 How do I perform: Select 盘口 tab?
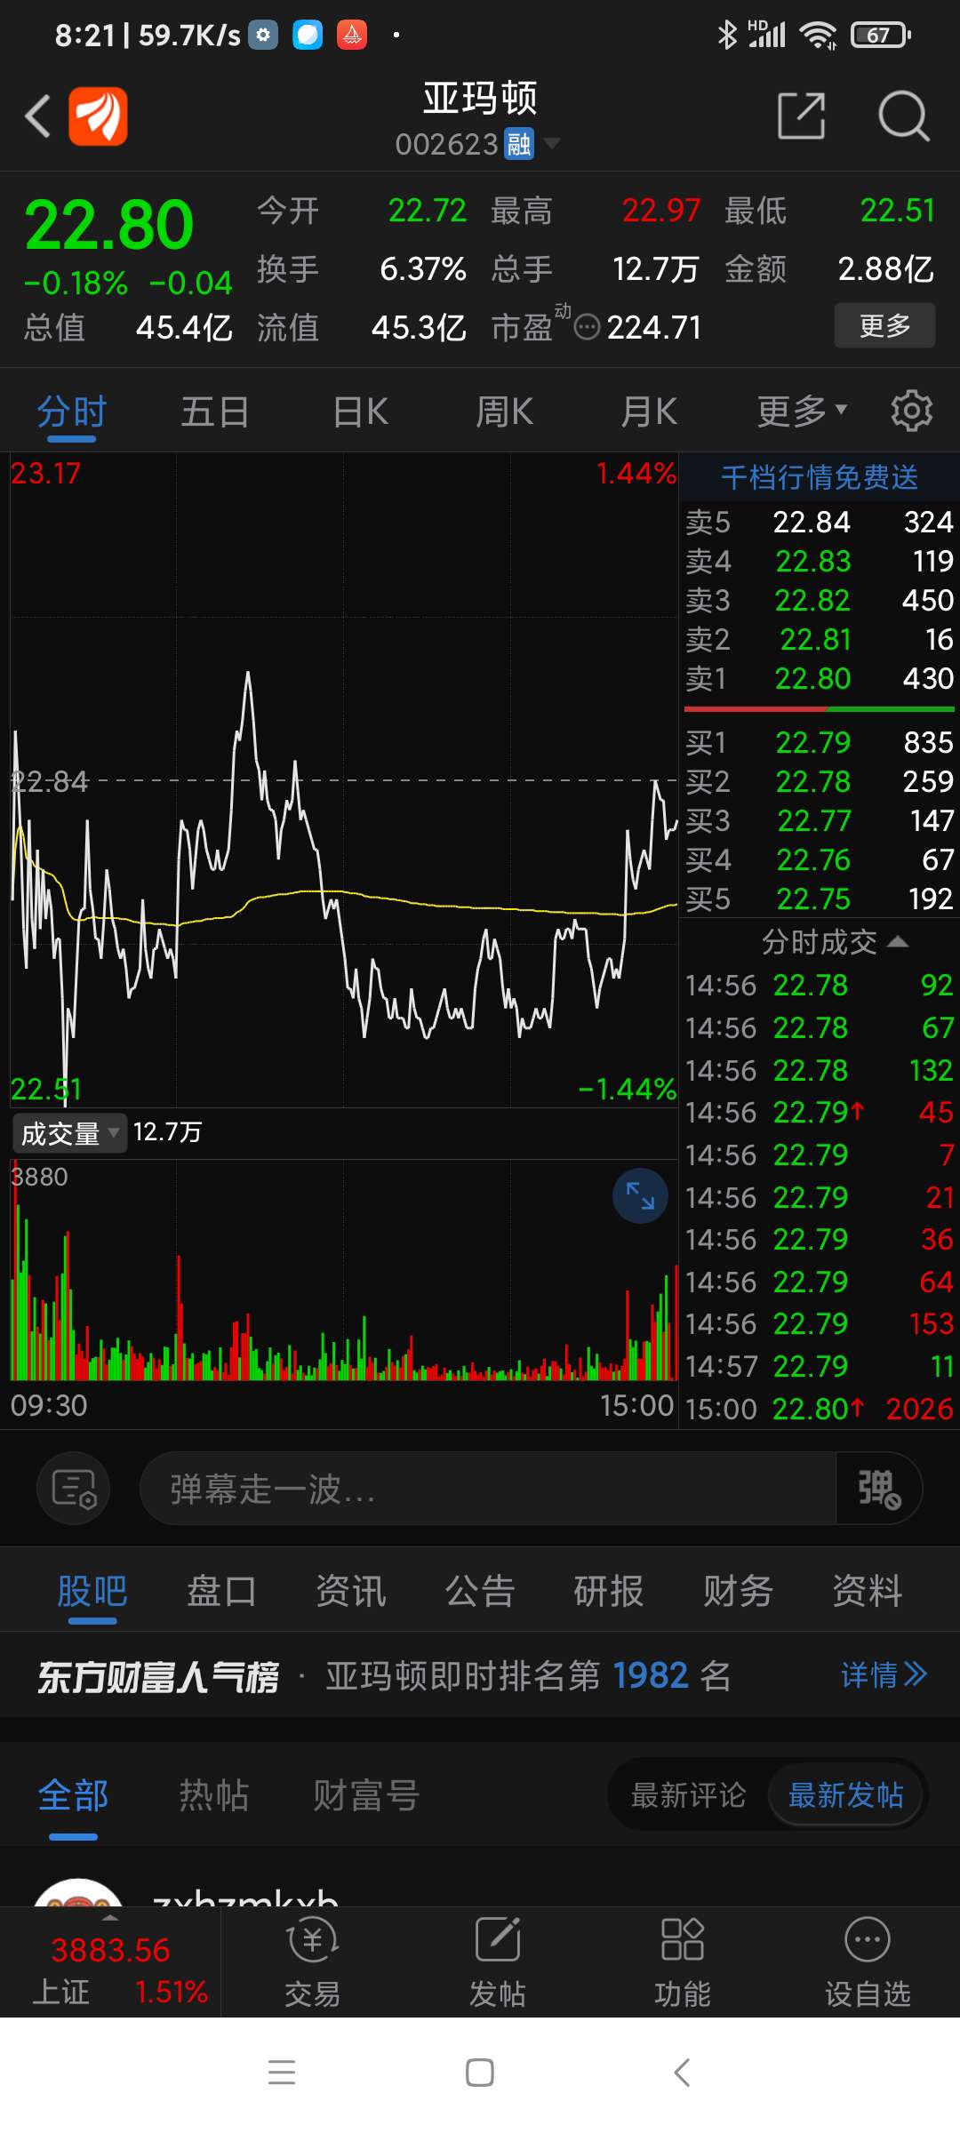[221, 1591]
